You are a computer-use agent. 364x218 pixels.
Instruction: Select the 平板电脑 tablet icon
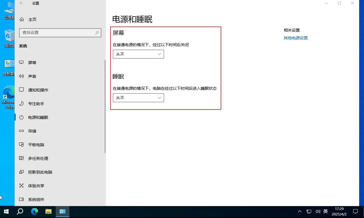tap(21, 144)
